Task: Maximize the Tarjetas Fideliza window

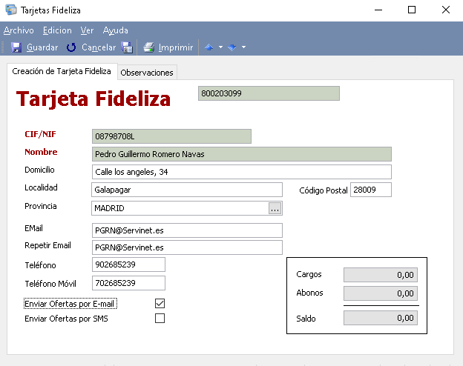Action: pos(412,10)
